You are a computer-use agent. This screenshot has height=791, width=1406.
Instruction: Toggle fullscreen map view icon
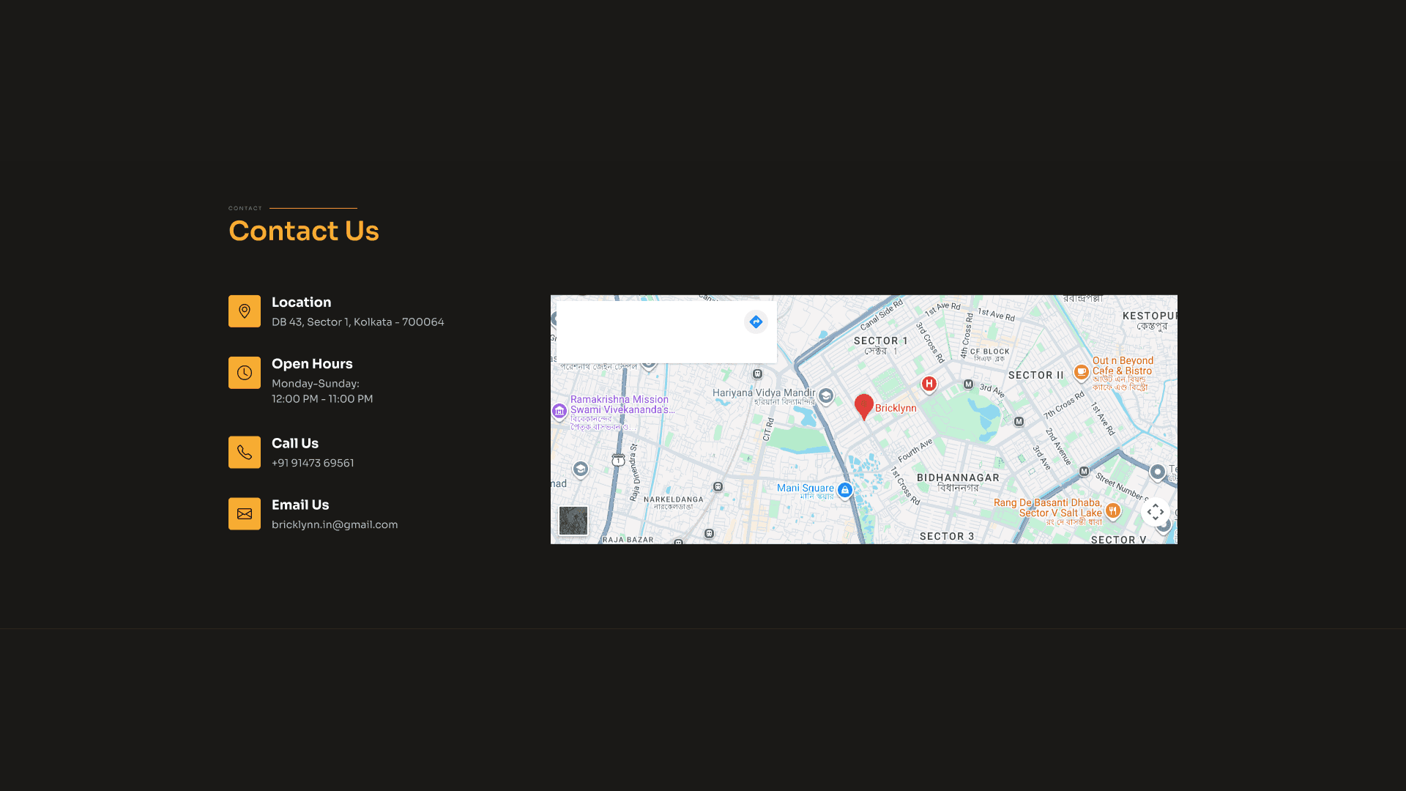(1156, 512)
